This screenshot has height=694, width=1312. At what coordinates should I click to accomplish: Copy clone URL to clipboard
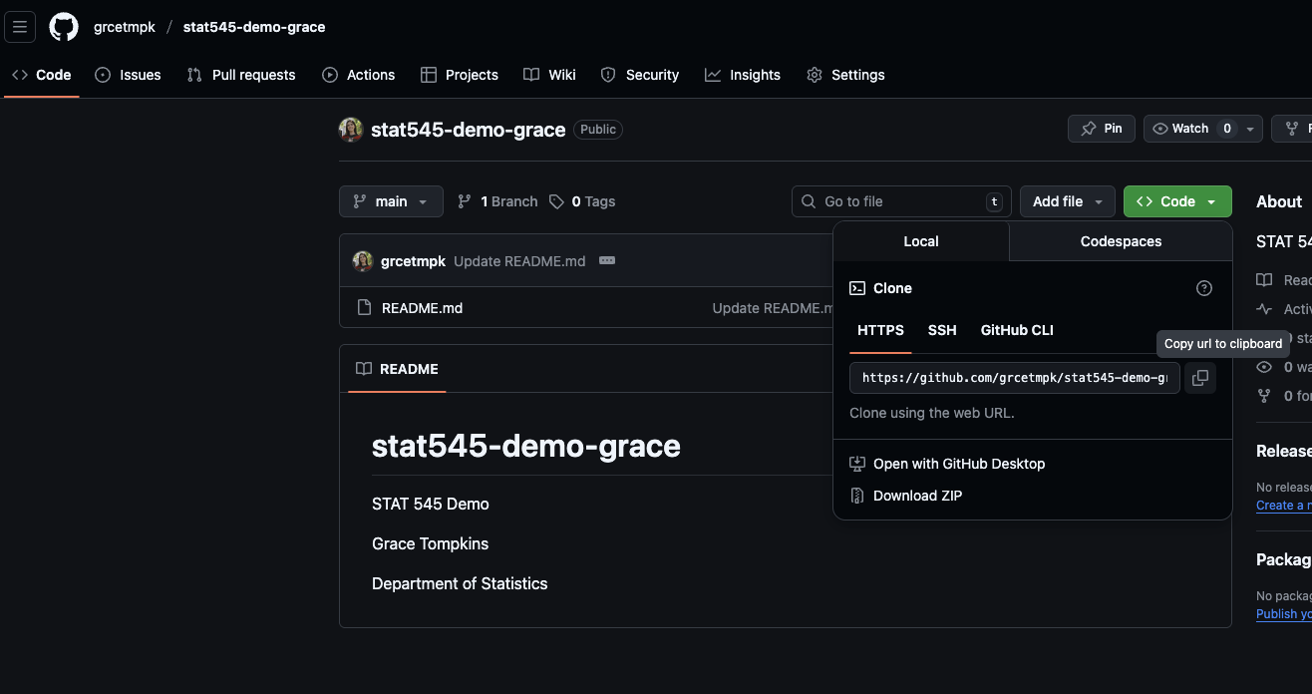coord(1200,378)
